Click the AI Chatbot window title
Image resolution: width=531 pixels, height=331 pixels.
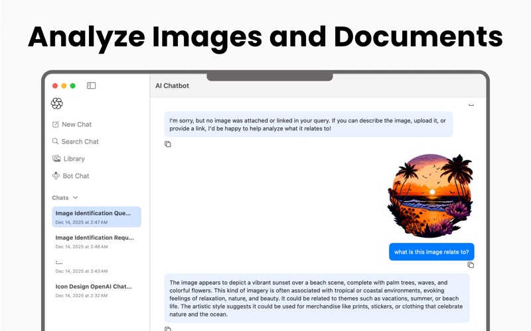[x=172, y=86]
